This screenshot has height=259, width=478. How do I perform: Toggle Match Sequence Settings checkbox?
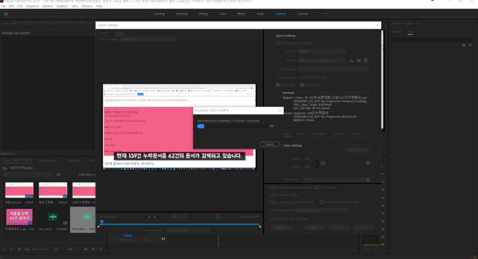point(278,43)
